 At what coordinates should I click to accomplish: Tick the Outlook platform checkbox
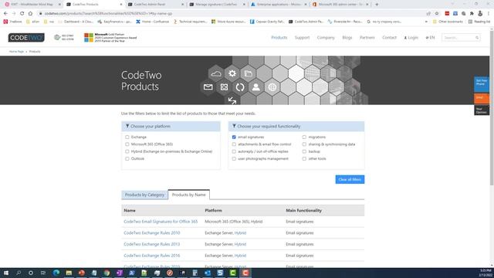coord(127,159)
